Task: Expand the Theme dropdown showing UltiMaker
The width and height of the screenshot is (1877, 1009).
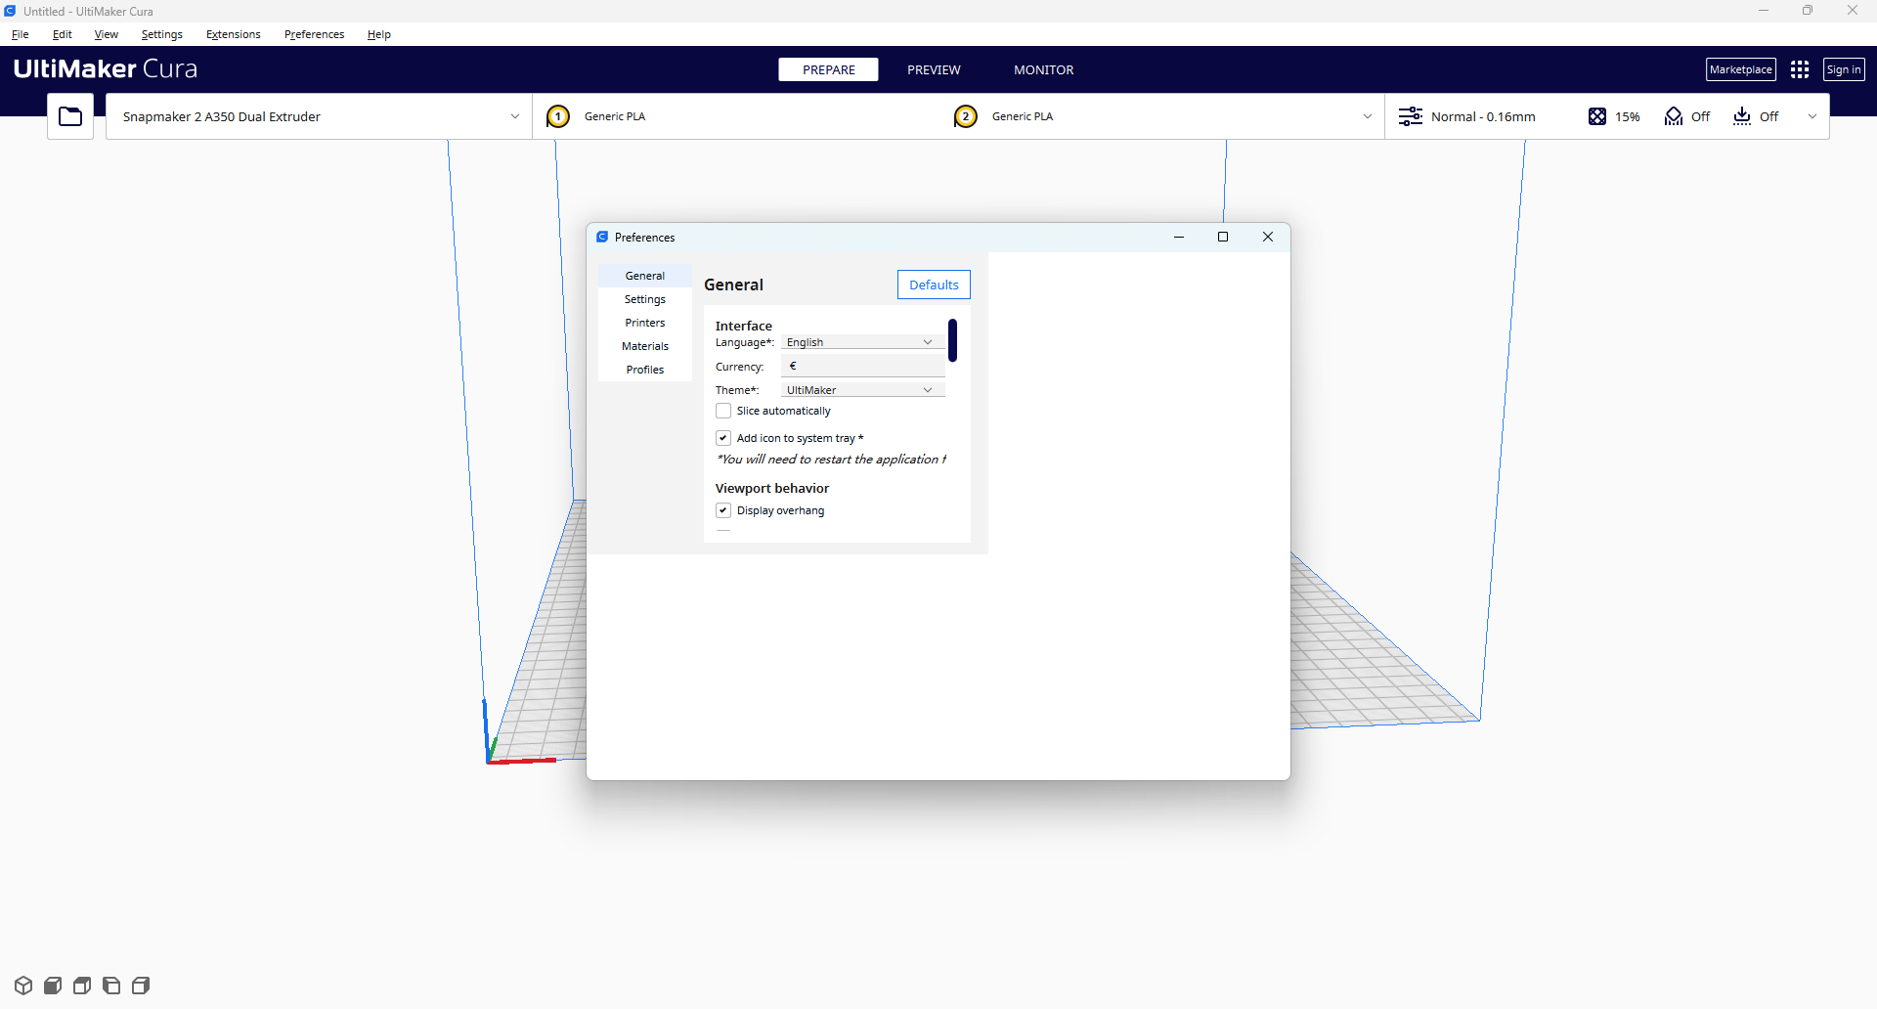Action: [x=862, y=390]
